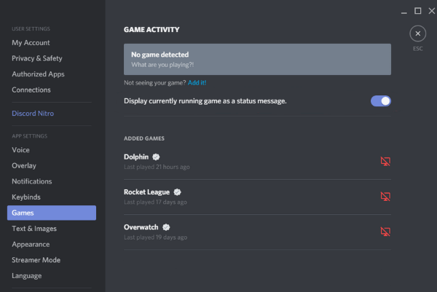Open the Discord Nitro page
Screen dimensions: 437x292
tap(33, 113)
